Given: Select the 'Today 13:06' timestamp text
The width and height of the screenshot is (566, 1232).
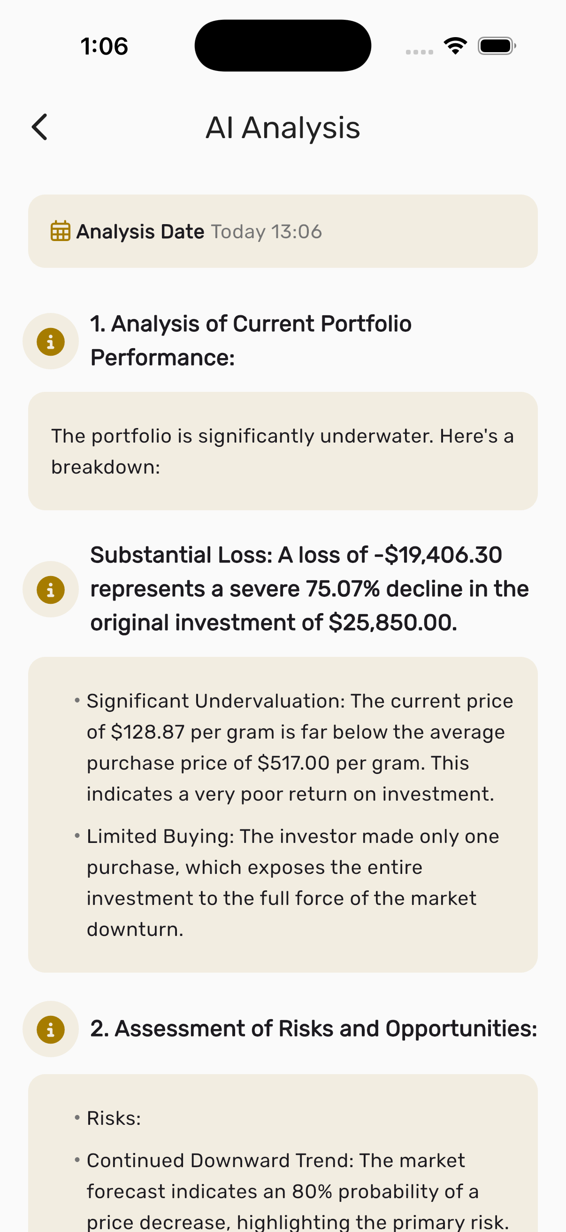Looking at the screenshot, I should 267,232.
